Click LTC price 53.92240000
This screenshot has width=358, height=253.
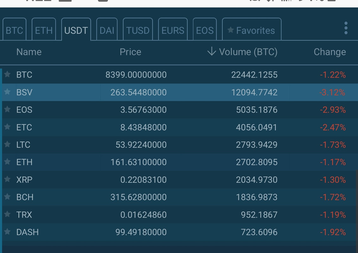click(141, 145)
